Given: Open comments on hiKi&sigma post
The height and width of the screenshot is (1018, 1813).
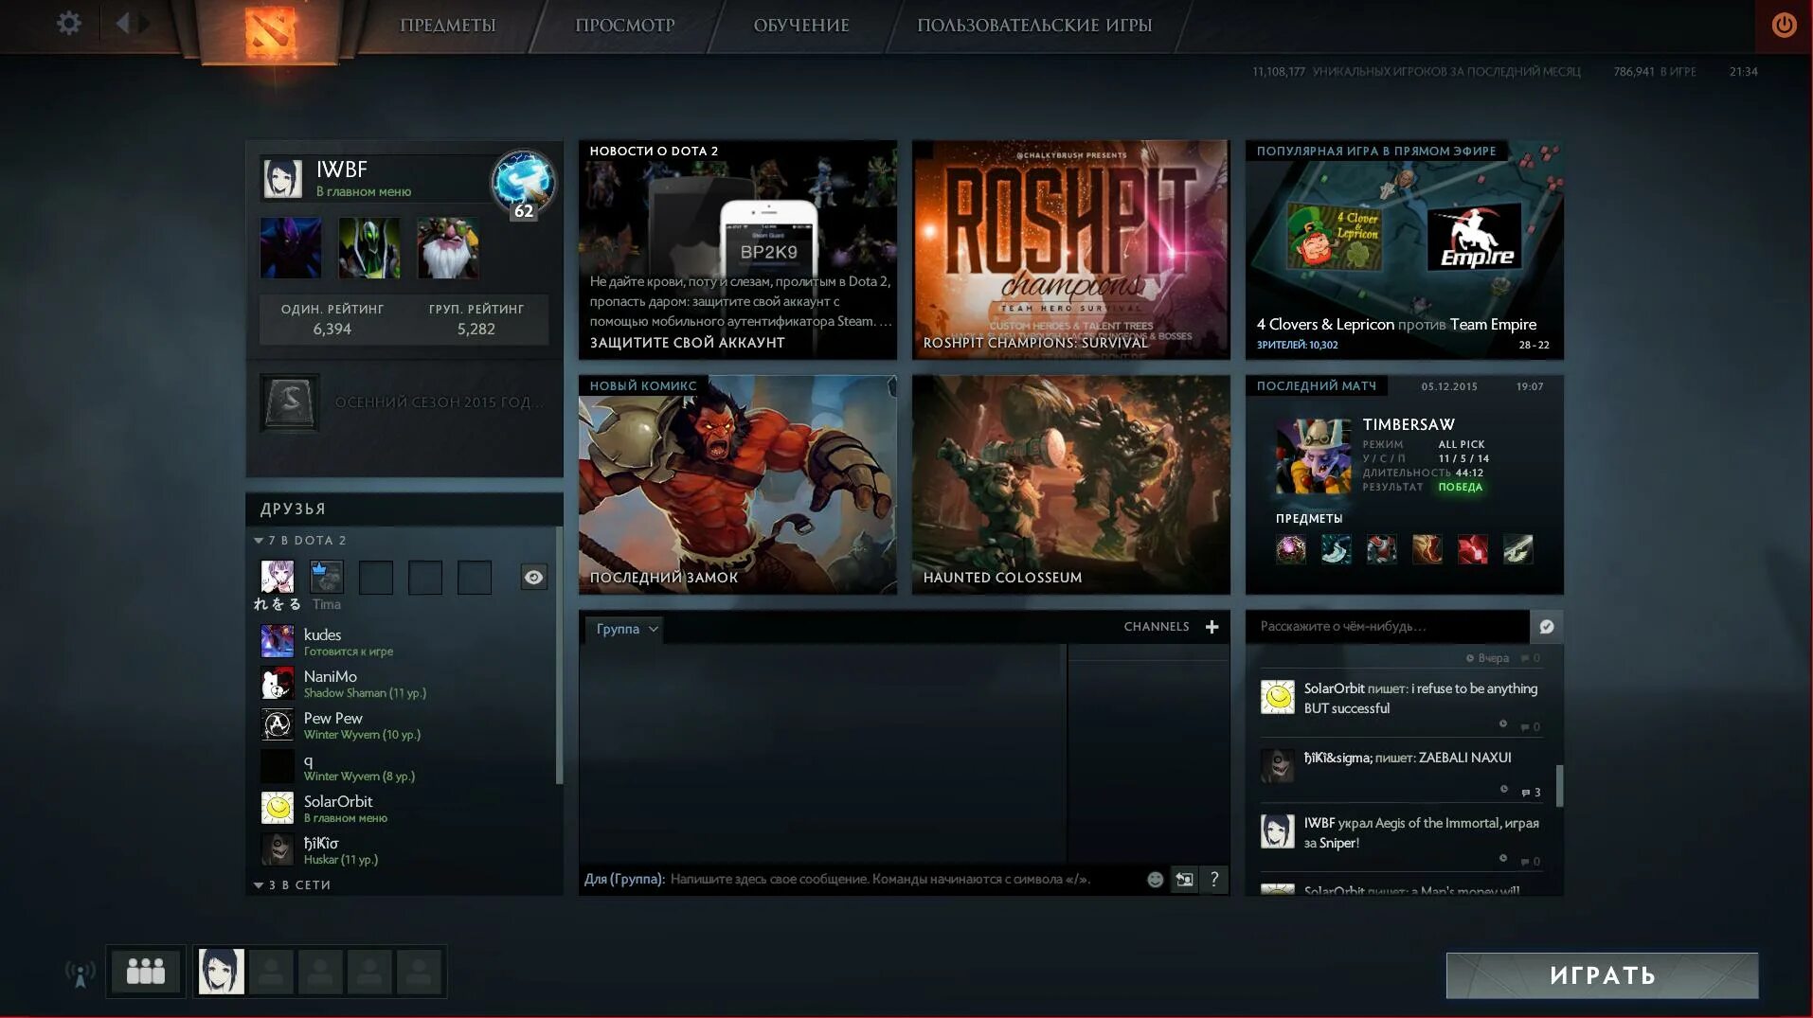Looking at the screenshot, I should 1531,793.
